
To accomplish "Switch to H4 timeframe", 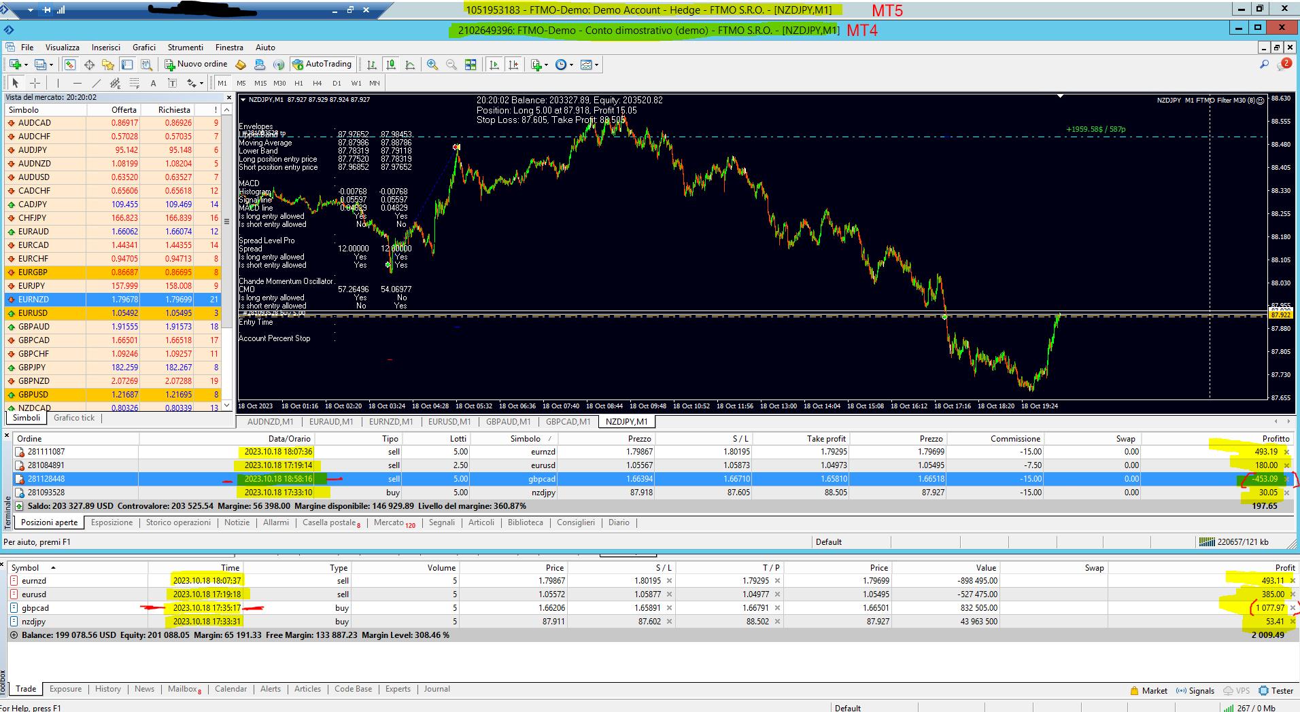I will click(x=318, y=83).
